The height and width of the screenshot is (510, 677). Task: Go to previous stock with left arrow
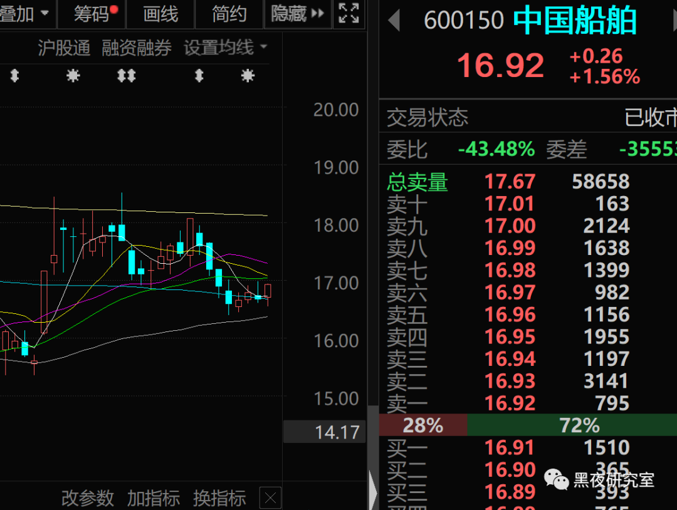[394, 20]
